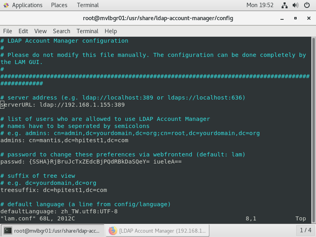The height and width of the screenshot is (237, 316).
Task: Open the Help menu
Action: pyautogui.click(x=111, y=31)
